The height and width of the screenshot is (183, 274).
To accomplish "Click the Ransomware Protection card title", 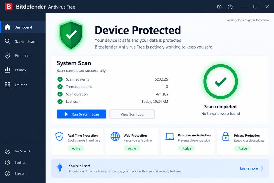I will (194, 135).
